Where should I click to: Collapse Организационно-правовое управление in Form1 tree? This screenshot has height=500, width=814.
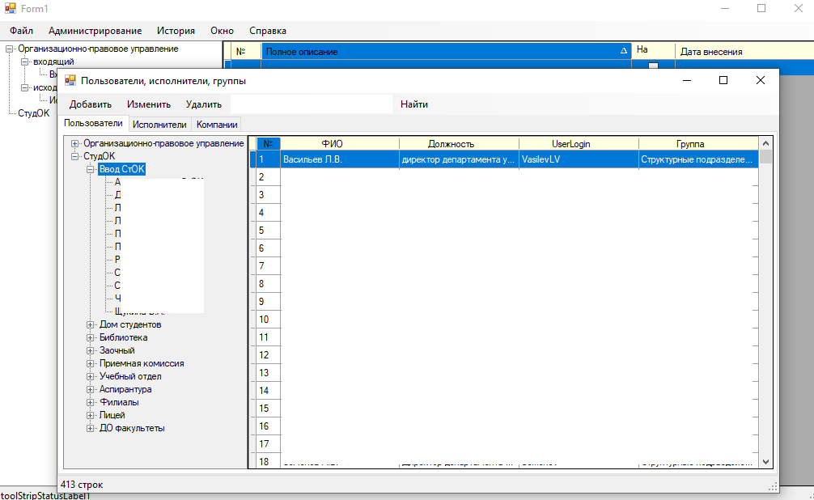coord(9,49)
